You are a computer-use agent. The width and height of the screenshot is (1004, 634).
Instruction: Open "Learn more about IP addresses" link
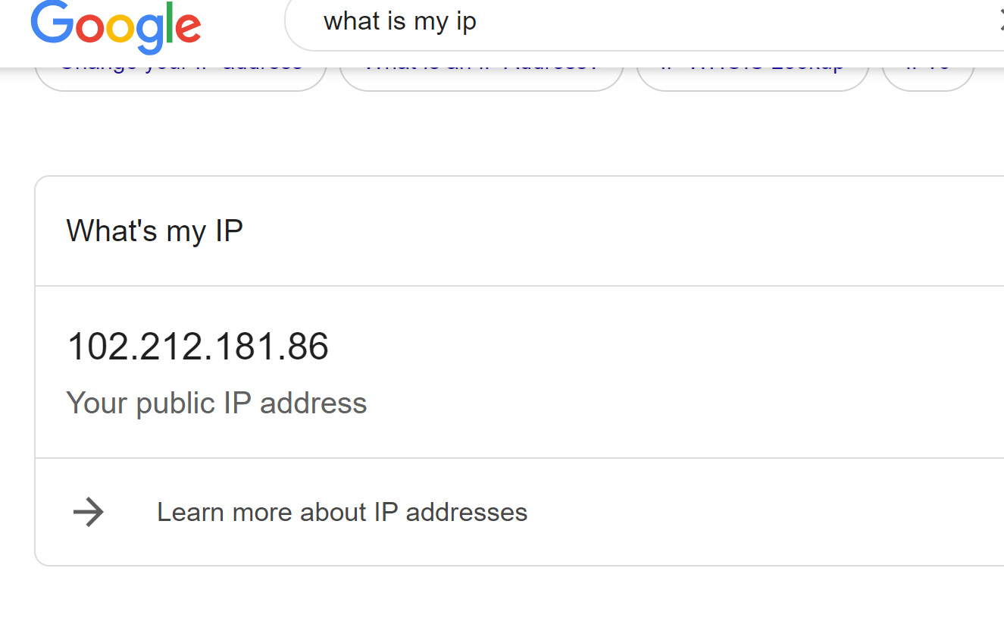click(x=342, y=513)
